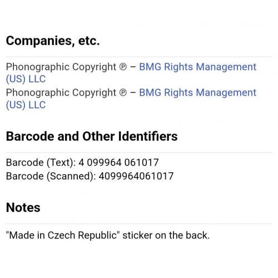This screenshot has width=278, height=278.
Task: Click the first ℗ copyright symbol
Action: (x=123, y=67)
